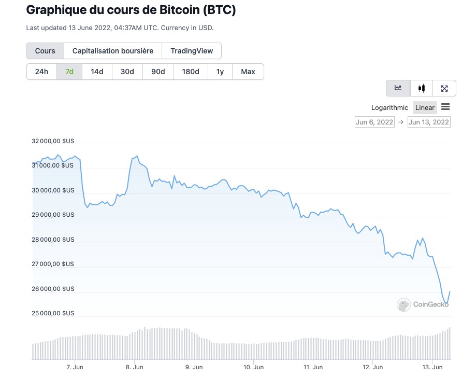The image size is (462, 376).
Task: Choose the 7d range button
Action: click(x=69, y=72)
